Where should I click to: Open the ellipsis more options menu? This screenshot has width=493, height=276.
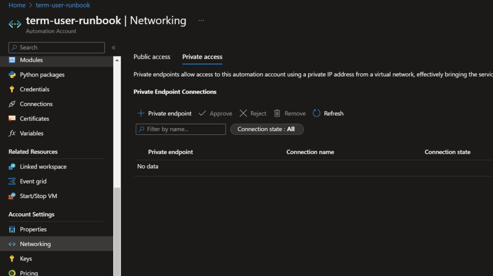[201, 20]
